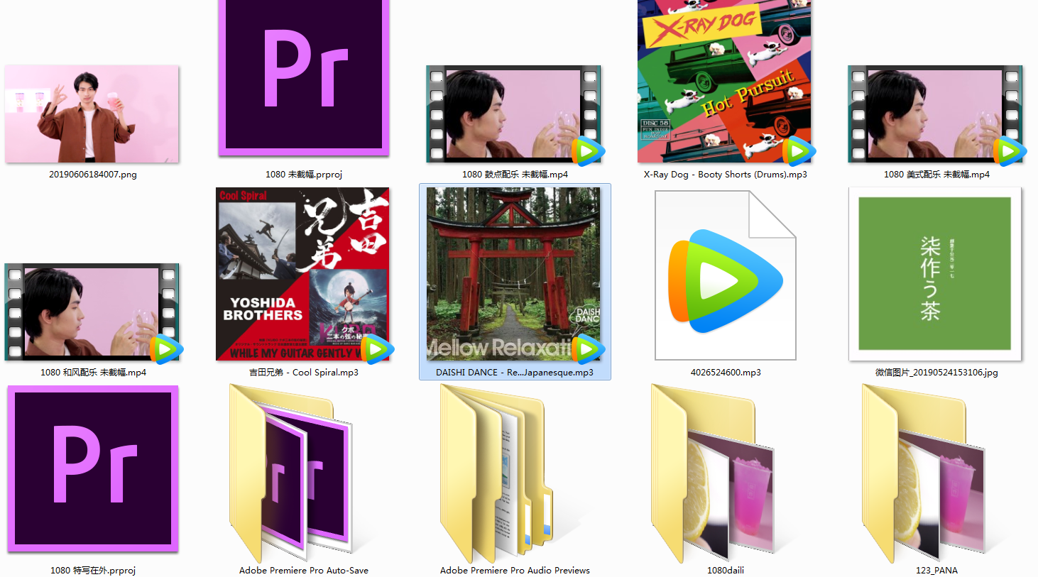Click play badge on X-Ray Dog album cover
Image resolution: width=1038 pixels, height=577 pixels.
[798, 150]
